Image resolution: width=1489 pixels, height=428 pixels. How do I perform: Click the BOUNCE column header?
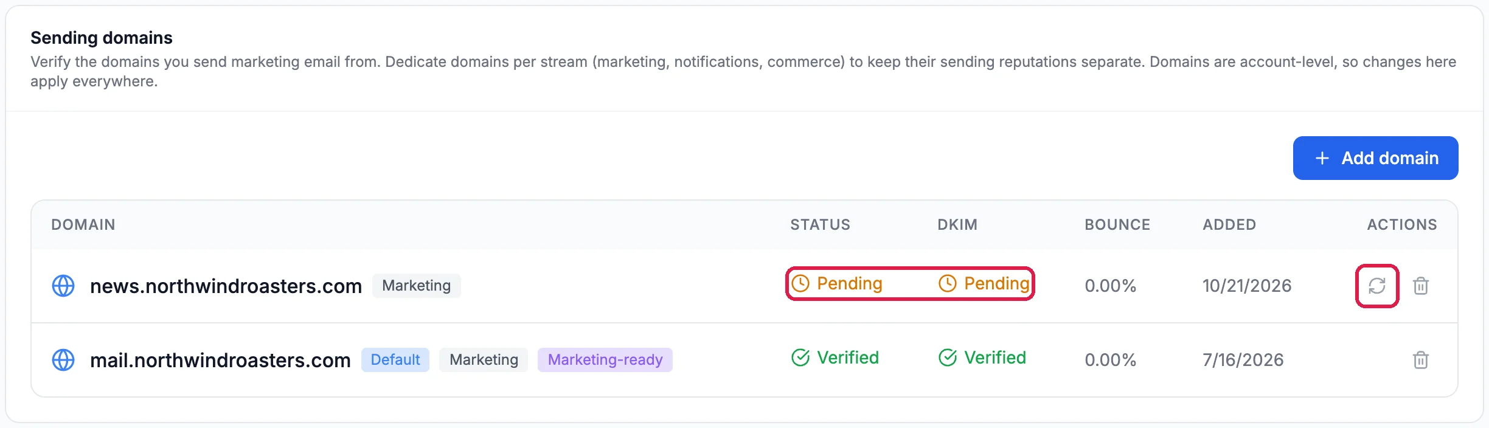pyautogui.click(x=1117, y=224)
